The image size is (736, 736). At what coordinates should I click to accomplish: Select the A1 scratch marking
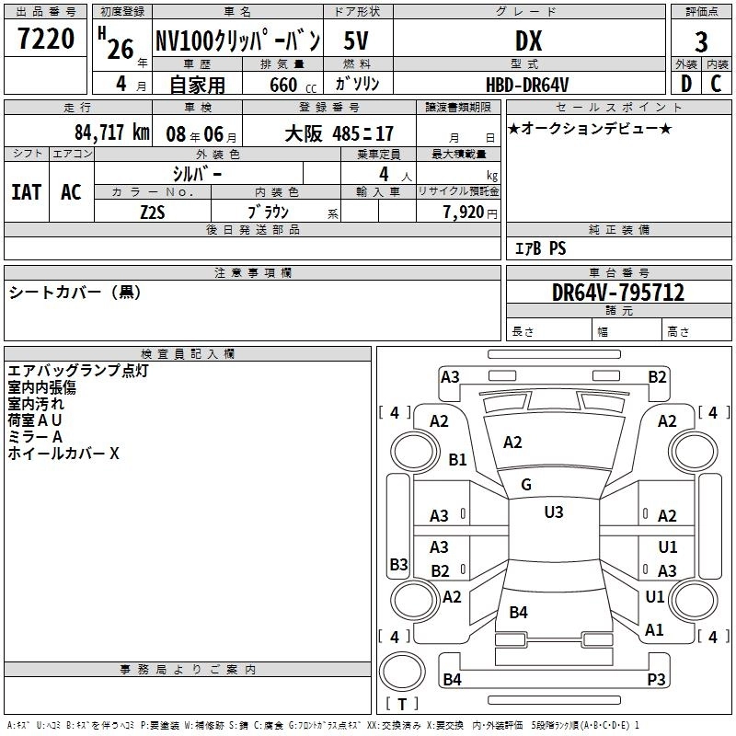(x=654, y=630)
